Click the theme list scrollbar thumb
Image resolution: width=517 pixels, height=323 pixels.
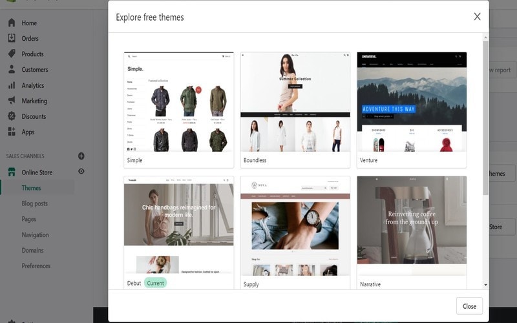pos(486,118)
